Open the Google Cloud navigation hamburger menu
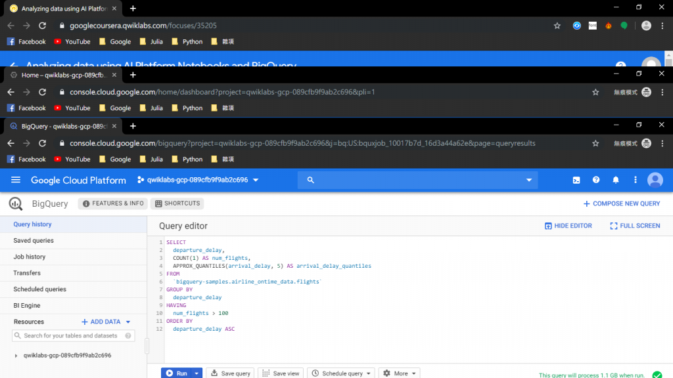673x378 pixels. tap(16, 180)
